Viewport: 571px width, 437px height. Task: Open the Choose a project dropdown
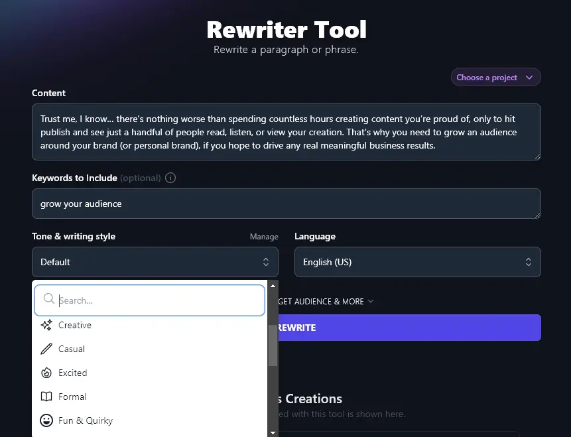point(495,78)
